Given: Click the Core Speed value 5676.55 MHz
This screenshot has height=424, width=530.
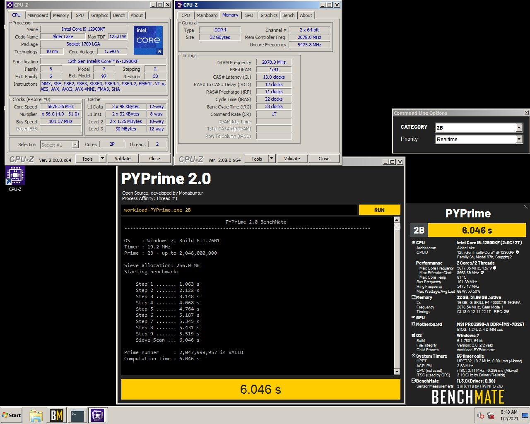Looking at the screenshot, I should pos(60,106).
